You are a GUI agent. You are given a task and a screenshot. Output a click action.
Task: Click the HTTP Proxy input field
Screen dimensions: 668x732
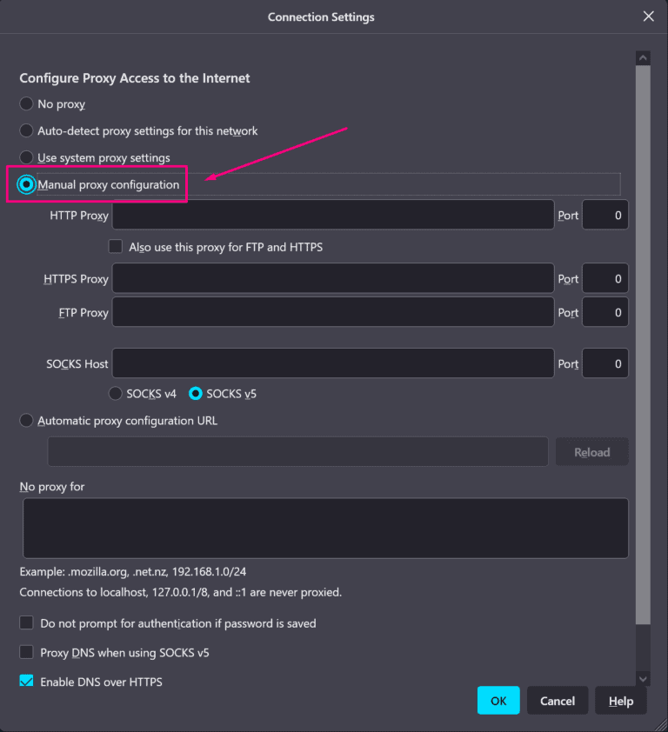333,215
